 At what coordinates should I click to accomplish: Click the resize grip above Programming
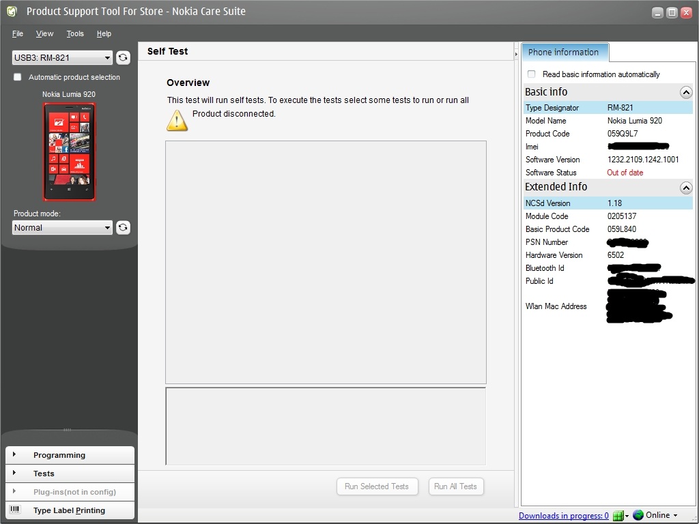(x=68, y=430)
